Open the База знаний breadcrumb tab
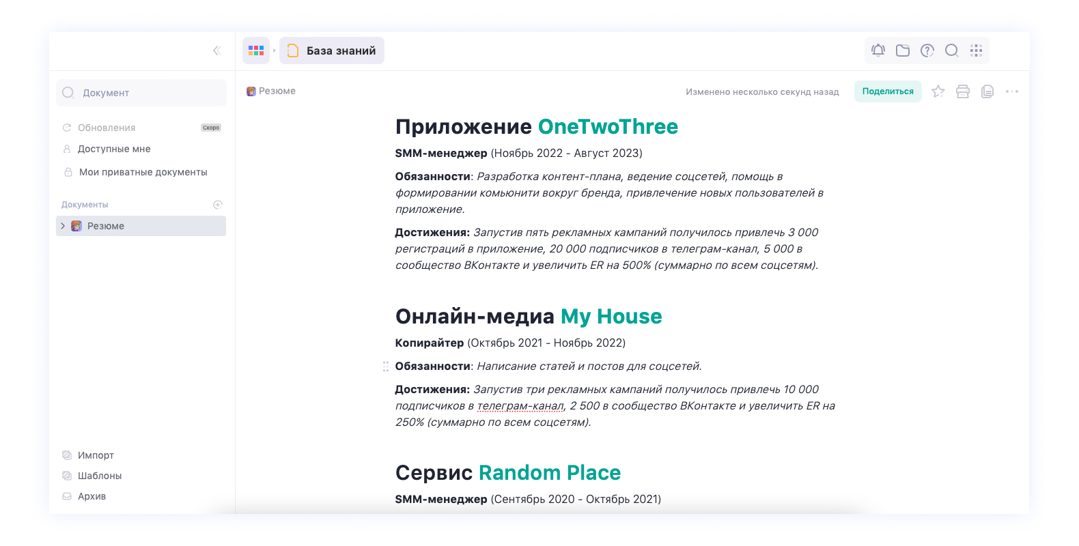This screenshot has width=1079, height=546. click(x=332, y=51)
